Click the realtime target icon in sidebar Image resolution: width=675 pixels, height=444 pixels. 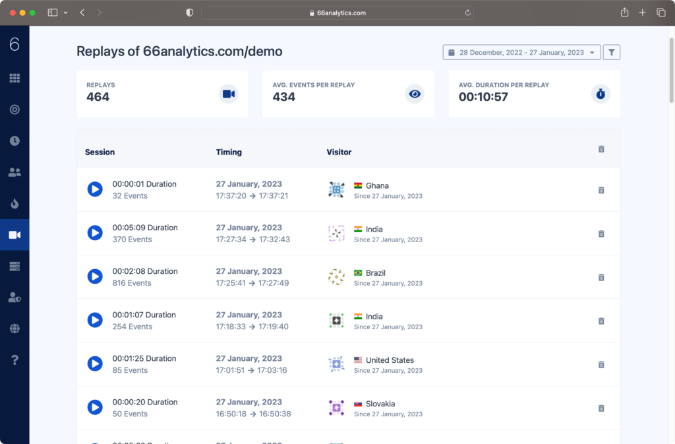15,110
